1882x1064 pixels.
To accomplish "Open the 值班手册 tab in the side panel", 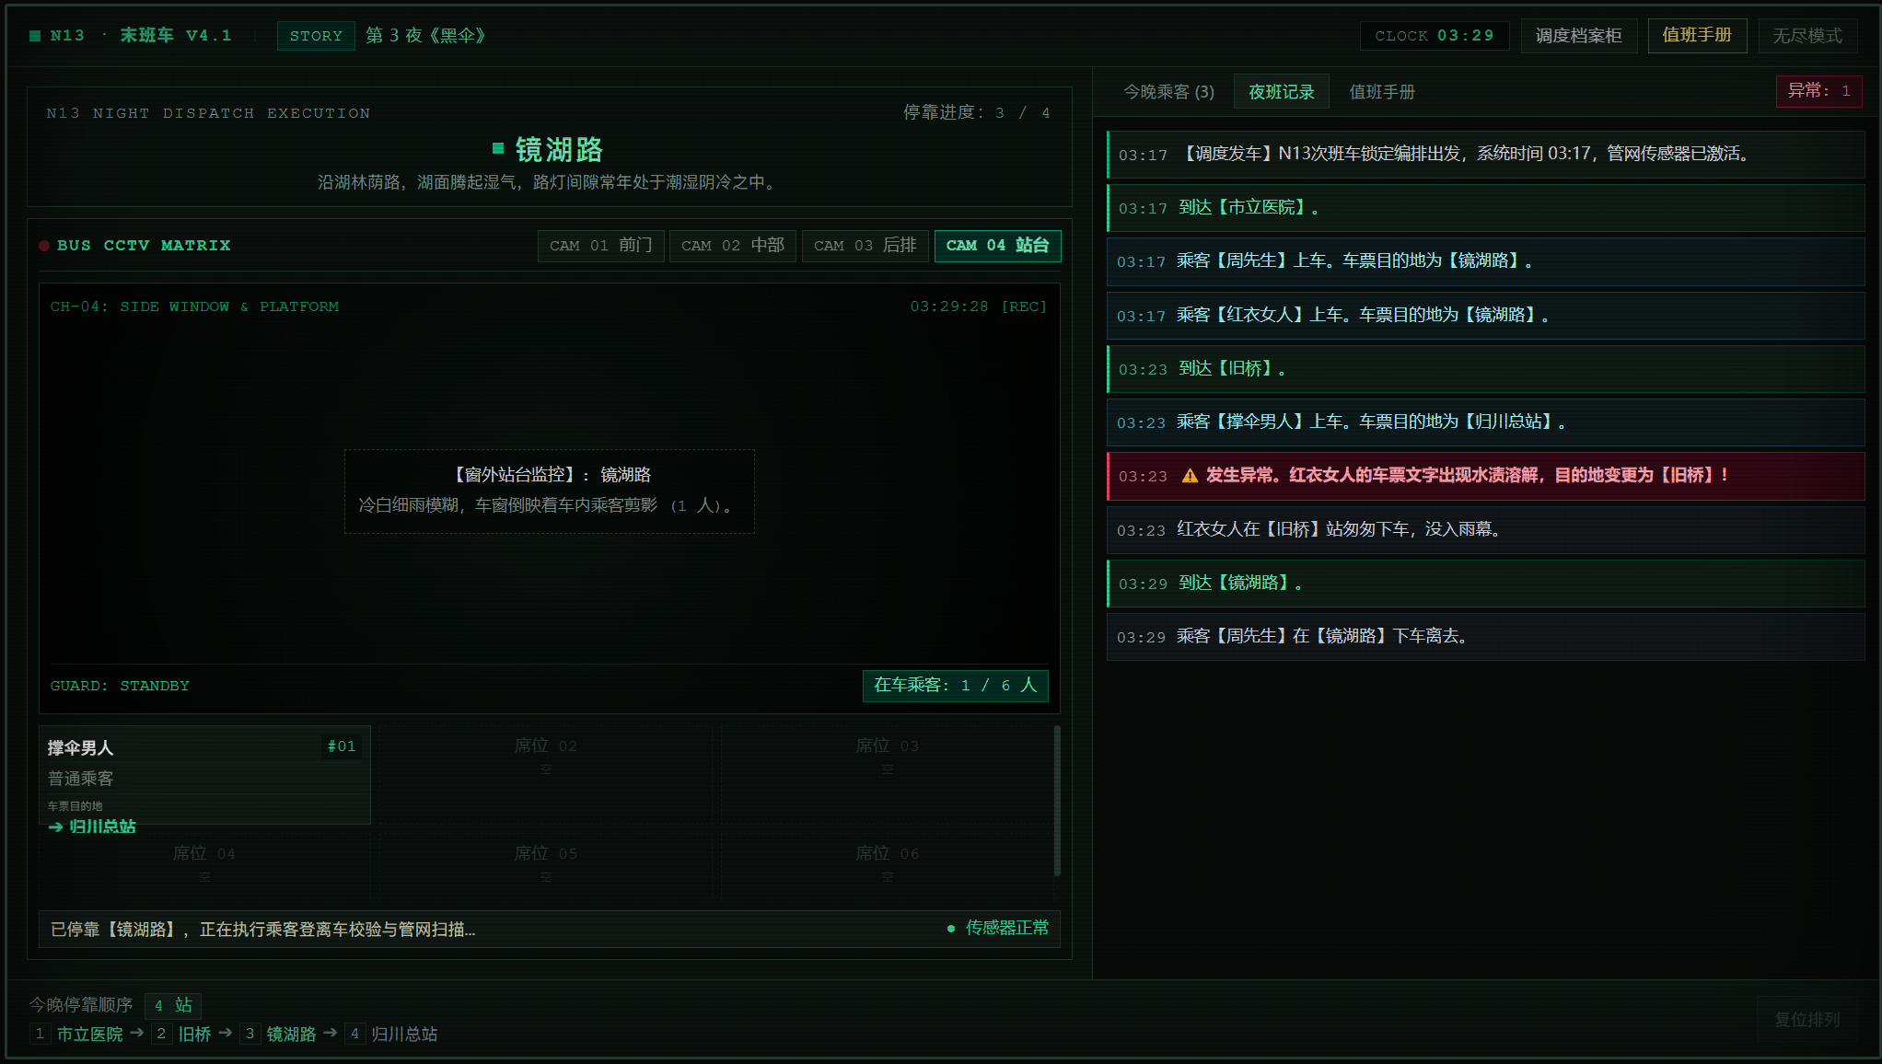I will (x=1381, y=92).
